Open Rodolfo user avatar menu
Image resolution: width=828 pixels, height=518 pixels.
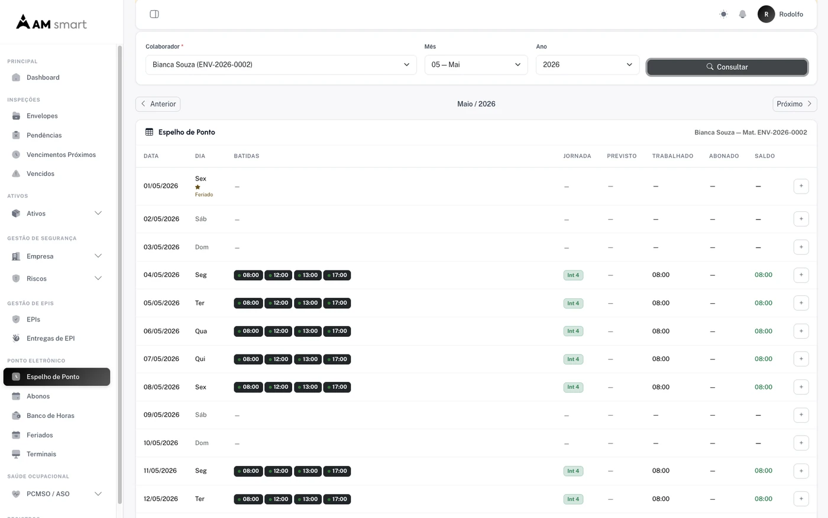(766, 14)
